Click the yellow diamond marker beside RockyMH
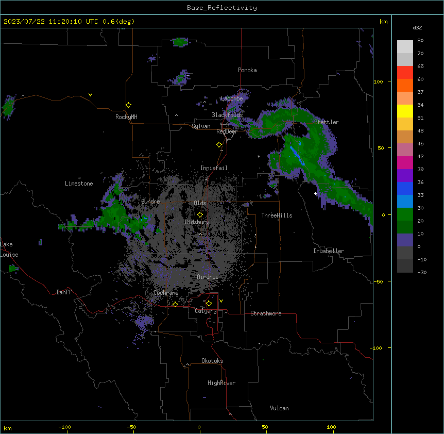 click(x=128, y=105)
